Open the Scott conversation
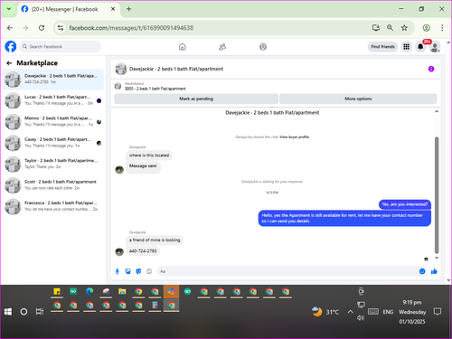 tap(53, 185)
